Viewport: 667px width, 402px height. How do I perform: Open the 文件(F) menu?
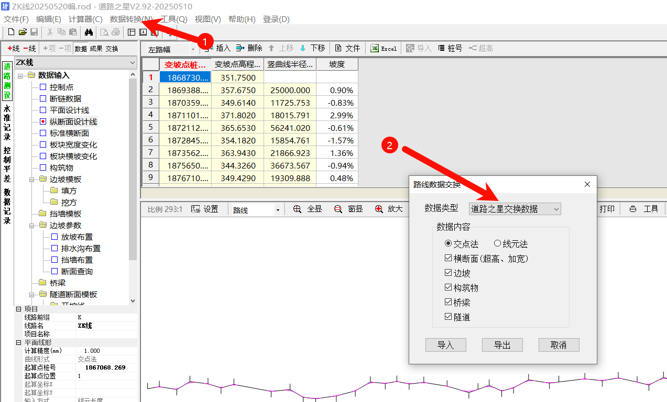click(x=16, y=19)
